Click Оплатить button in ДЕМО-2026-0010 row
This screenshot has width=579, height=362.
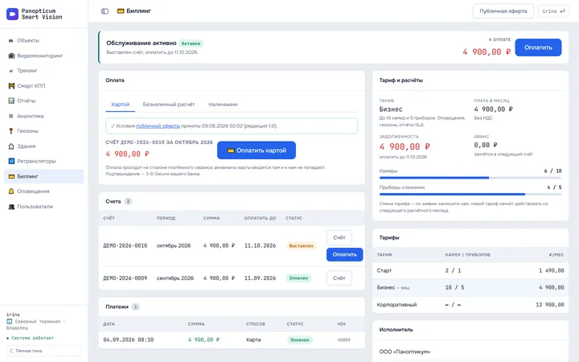[x=344, y=254]
